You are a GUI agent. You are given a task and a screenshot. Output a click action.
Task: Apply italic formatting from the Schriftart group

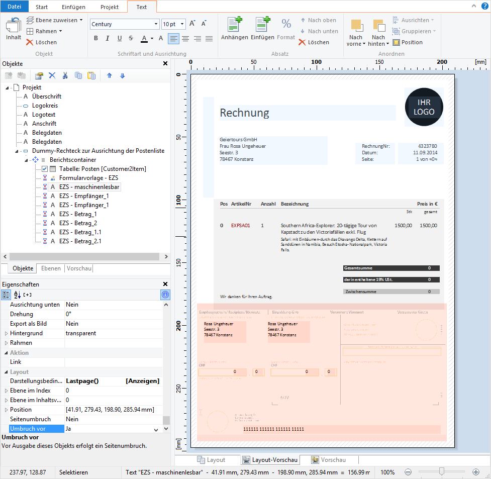click(107, 38)
